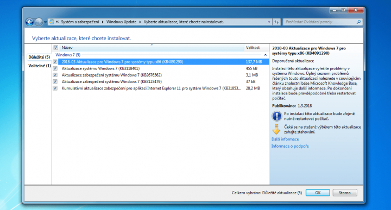Image resolution: width=391 pixels, height=210 pixels.
Task: Click the Storno button
Action: point(345,193)
